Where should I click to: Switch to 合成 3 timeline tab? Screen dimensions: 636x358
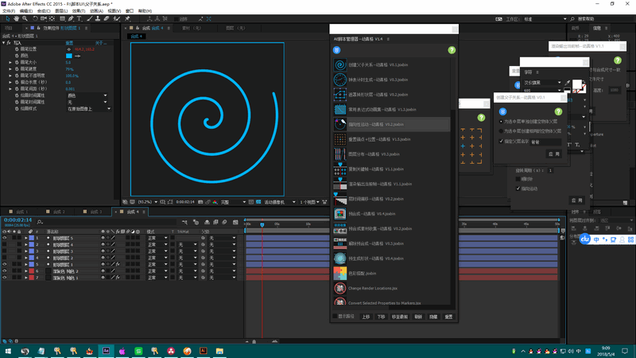click(93, 212)
